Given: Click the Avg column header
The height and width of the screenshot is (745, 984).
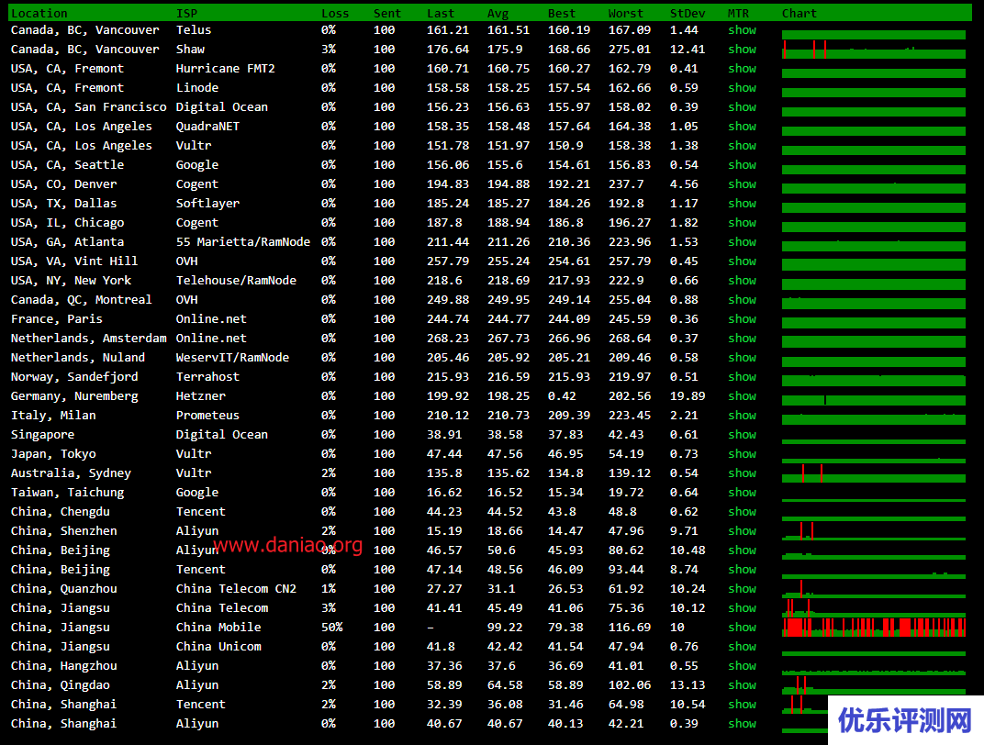Looking at the screenshot, I should (x=498, y=13).
